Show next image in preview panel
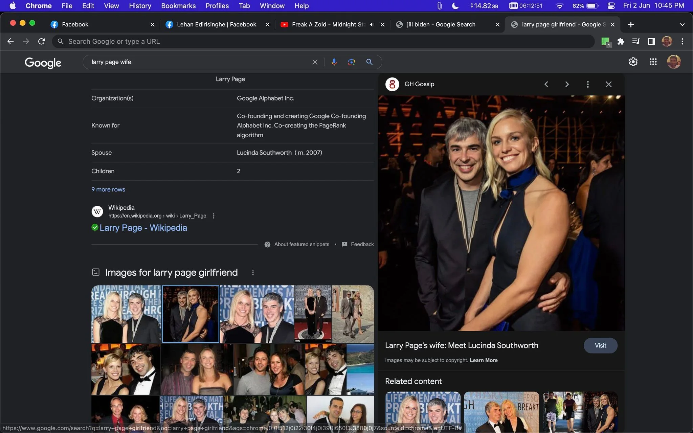693x433 pixels. [x=567, y=84]
